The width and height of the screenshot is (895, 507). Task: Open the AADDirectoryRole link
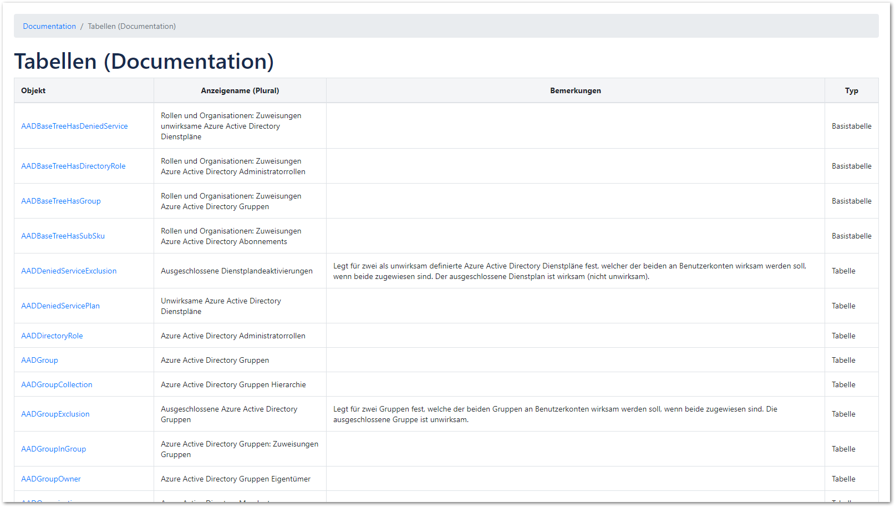(52, 336)
